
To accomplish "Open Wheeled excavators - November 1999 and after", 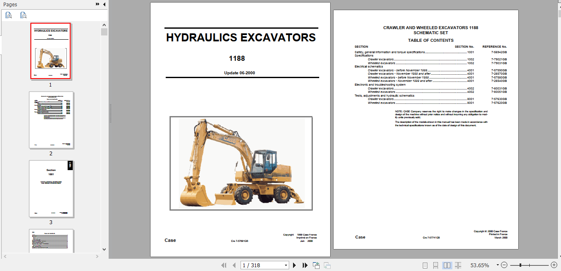I will pos(421,81).
